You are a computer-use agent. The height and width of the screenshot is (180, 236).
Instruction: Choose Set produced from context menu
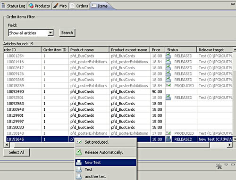pyautogui.click(x=106, y=142)
